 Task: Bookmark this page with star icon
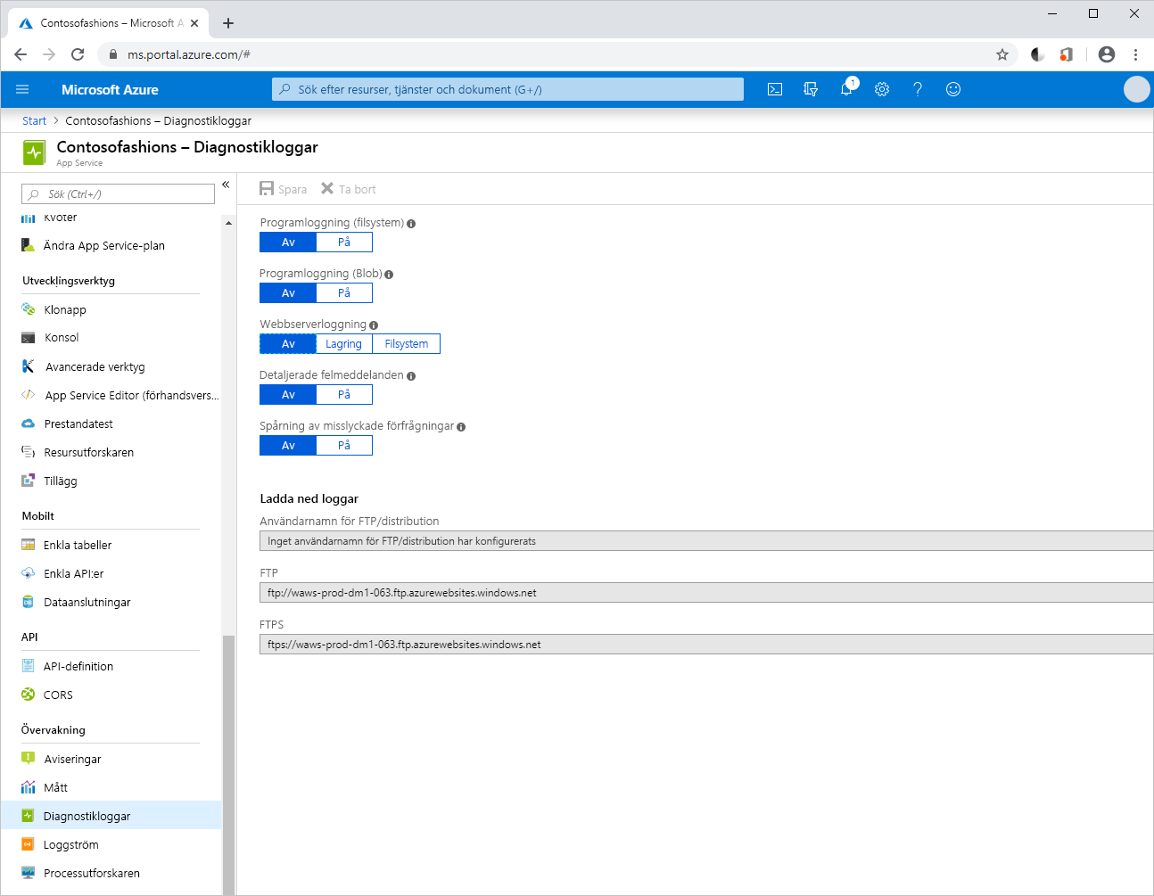pyautogui.click(x=1002, y=54)
